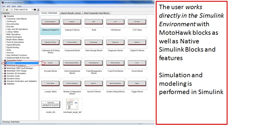Open the Advanced Digital I/O block library
This screenshot has height=125, width=258.
51,22
